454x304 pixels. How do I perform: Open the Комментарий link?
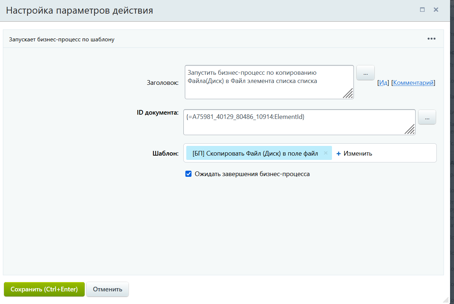pyautogui.click(x=413, y=83)
